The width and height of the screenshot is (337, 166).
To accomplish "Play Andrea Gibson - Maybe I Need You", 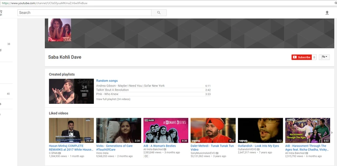I will pyautogui.click(x=131, y=86).
